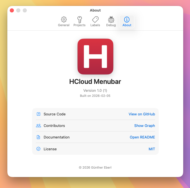Click the Debug tab label
The width and height of the screenshot is (190, 188).
111,25
